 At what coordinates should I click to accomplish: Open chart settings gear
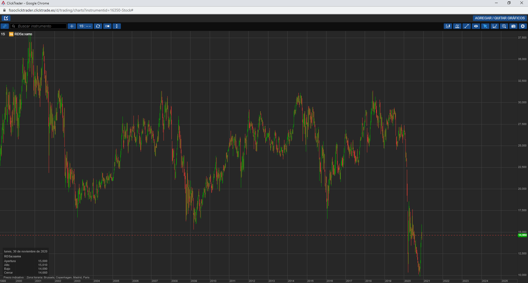pyautogui.click(x=523, y=26)
